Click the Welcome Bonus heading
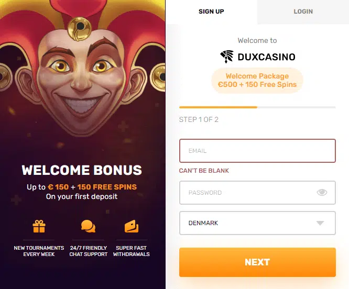Image resolution: width=349 pixels, height=289 pixels. [82, 170]
